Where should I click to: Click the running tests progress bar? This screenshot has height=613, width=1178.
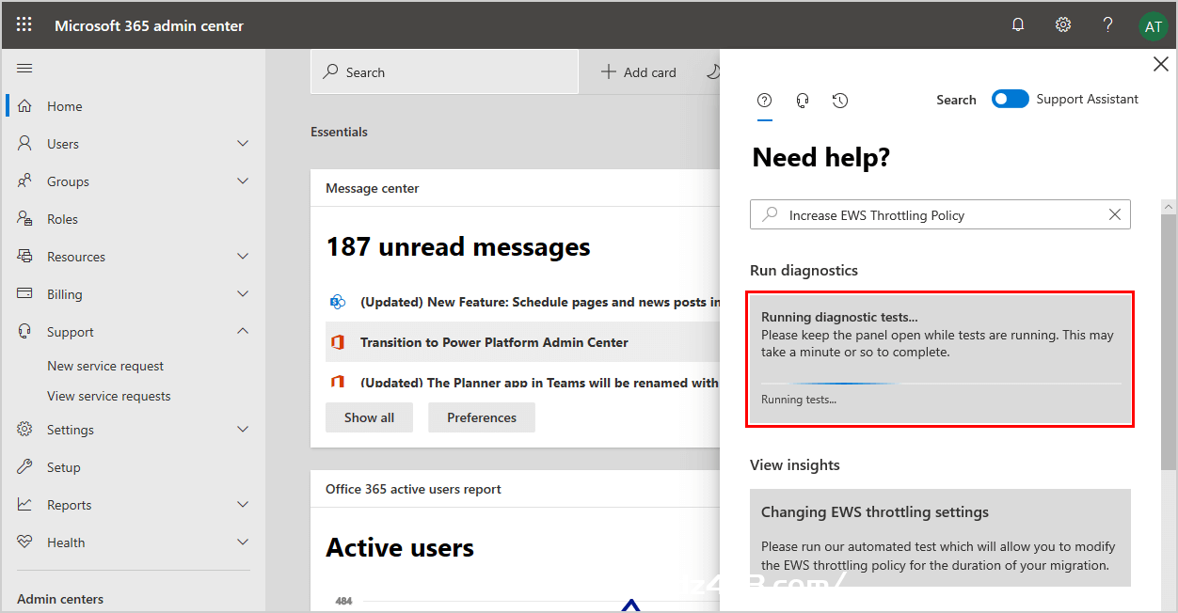[941, 384]
